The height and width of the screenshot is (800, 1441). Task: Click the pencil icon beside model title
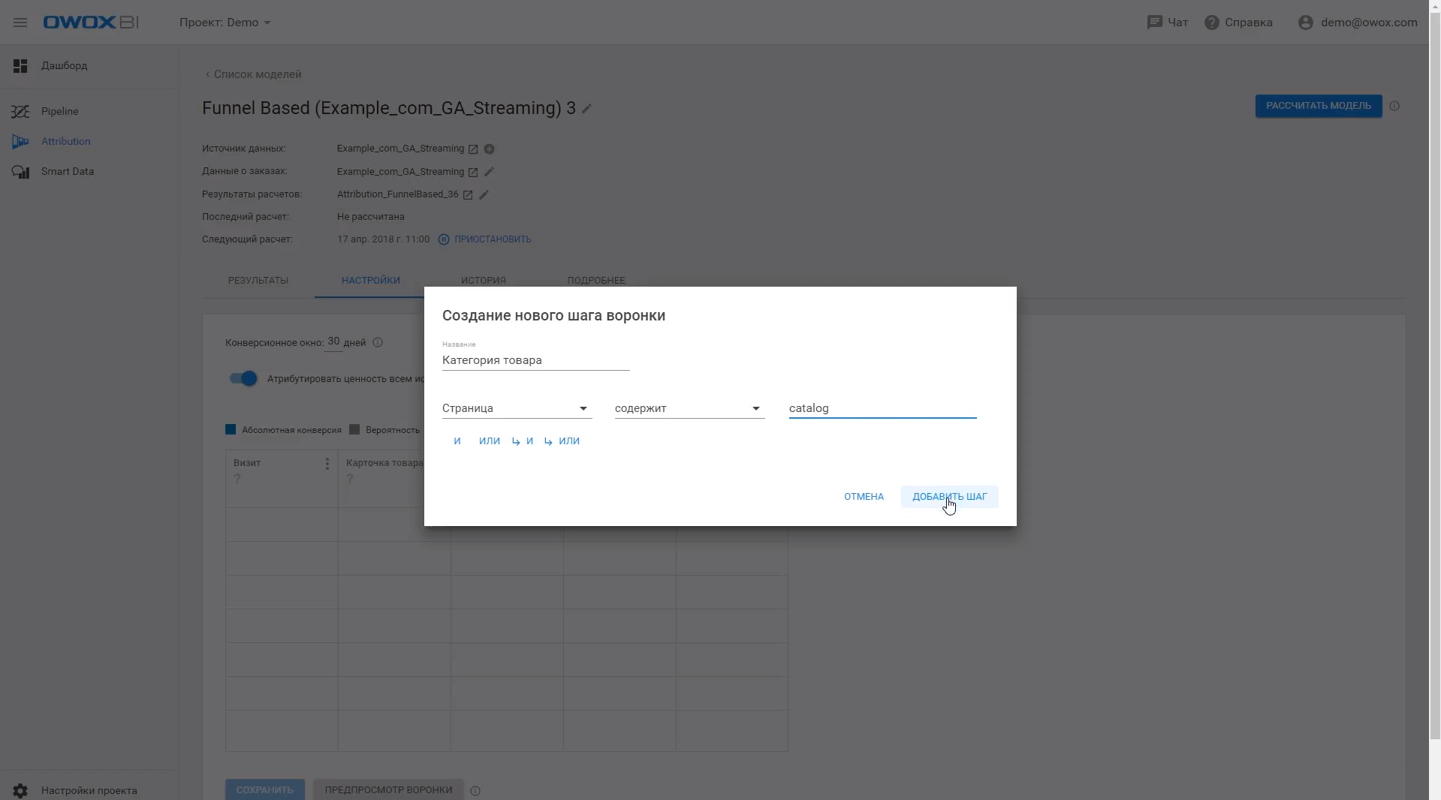pyautogui.click(x=587, y=109)
